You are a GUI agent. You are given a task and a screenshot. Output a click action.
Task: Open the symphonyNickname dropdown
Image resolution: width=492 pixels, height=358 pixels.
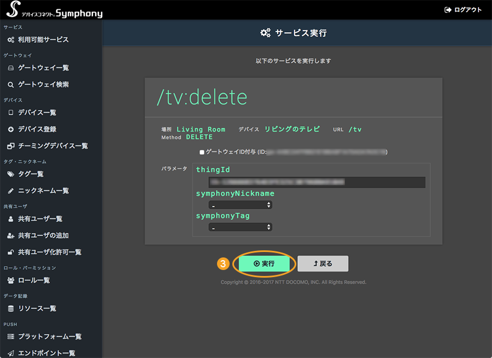pos(241,205)
